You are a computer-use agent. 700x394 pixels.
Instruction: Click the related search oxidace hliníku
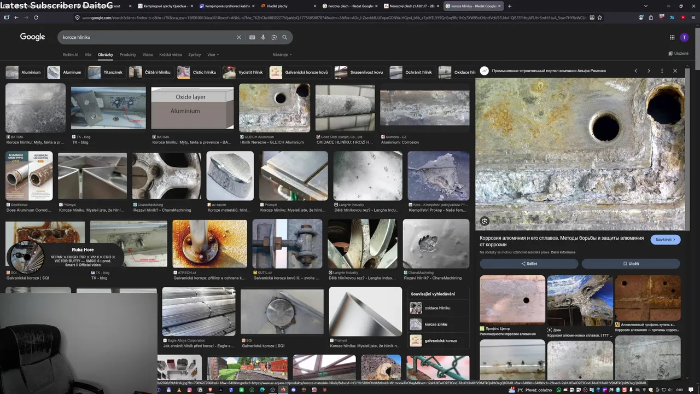(439, 308)
